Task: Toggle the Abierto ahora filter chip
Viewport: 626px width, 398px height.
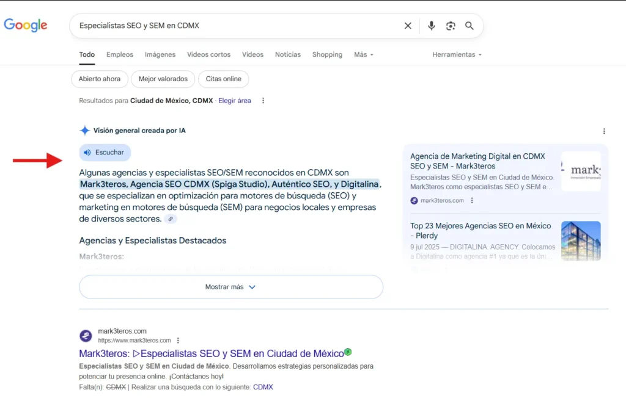Action: click(100, 79)
